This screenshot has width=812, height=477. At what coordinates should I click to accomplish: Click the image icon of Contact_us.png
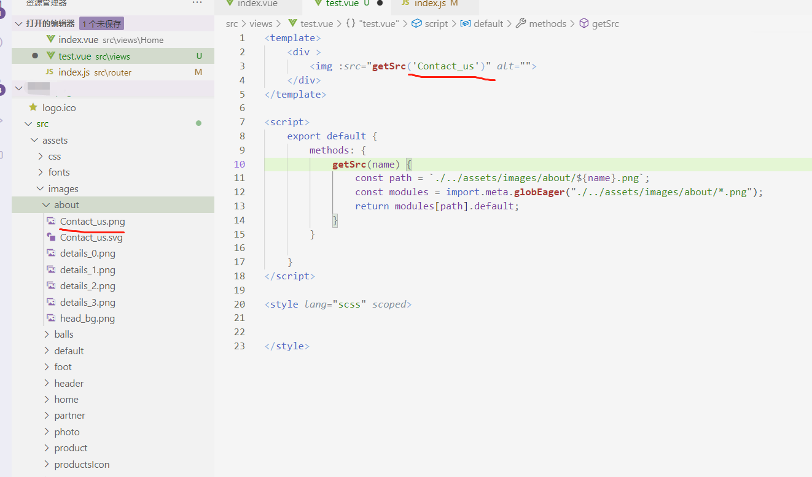pos(51,221)
